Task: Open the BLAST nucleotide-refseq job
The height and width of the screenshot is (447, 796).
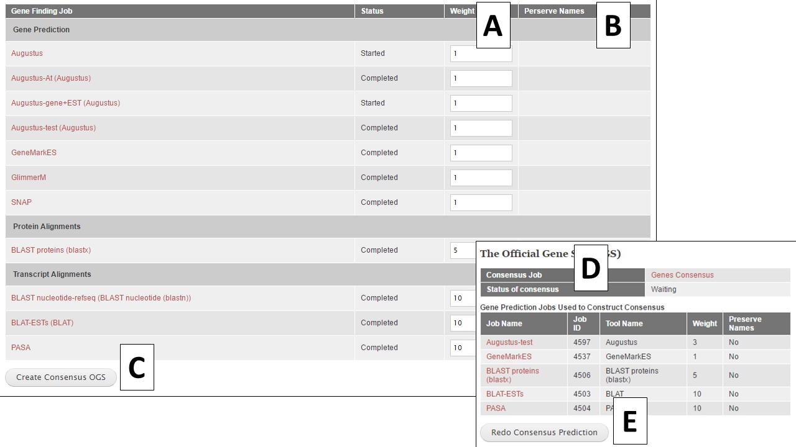Action: coord(102,298)
